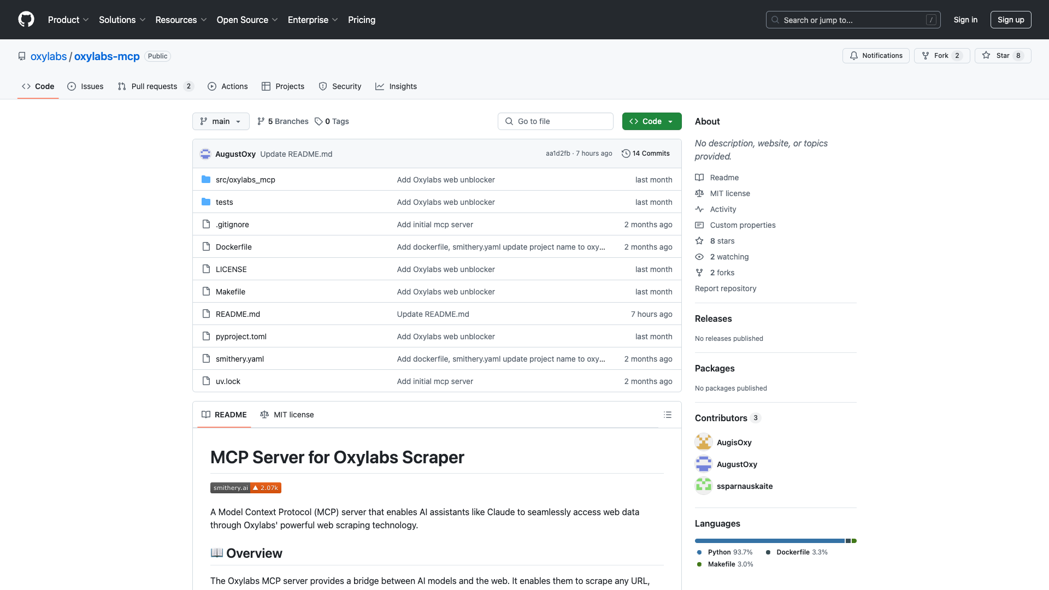The height and width of the screenshot is (590, 1049).
Task: Expand the main branch selector
Action: pyautogui.click(x=221, y=121)
